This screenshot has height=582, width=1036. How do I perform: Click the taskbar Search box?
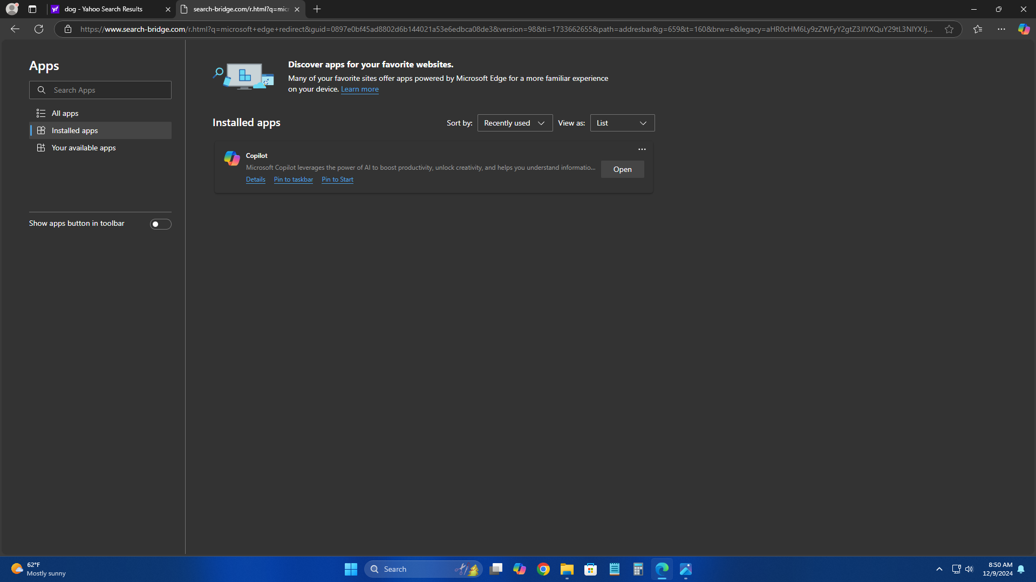point(424,569)
